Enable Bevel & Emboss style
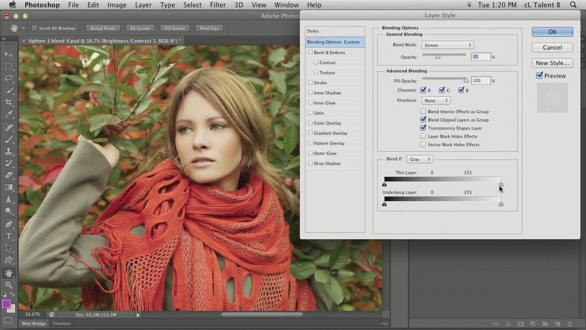The height and width of the screenshot is (330, 586). tap(310, 52)
